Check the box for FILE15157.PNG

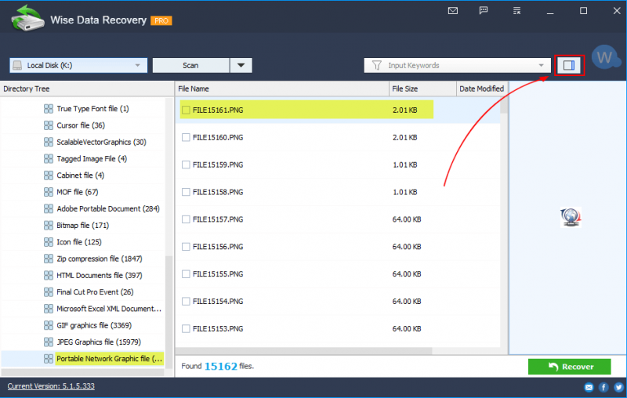186,219
